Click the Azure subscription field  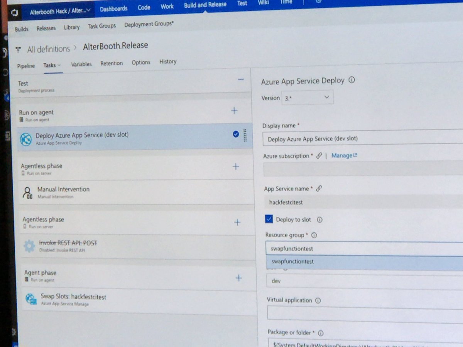tap(363, 169)
